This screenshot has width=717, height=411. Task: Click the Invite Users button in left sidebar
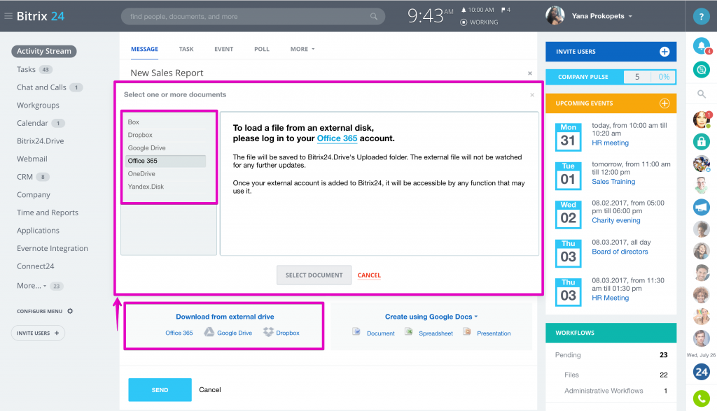click(38, 333)
